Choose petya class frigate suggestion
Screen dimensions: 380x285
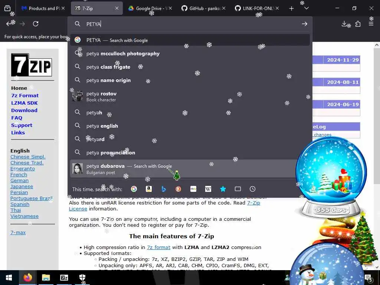(x=190, y=67)
